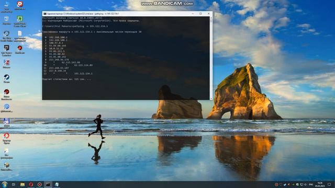This screenshot has height=188, width=335.
Task: Click the Command Prompt title bar icon
Action: click(45, 14)
